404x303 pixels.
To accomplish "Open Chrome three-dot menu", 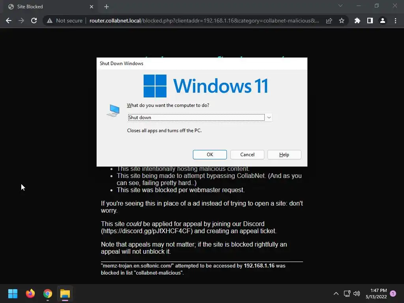I will [395, 21].
